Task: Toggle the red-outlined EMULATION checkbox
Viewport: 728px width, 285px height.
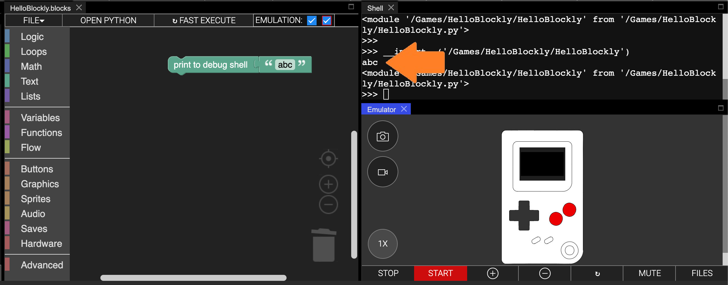Action: coord(327,21)
